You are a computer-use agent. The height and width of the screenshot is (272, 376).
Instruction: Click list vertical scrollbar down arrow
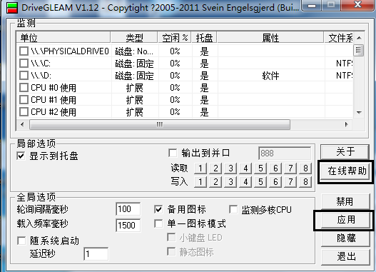point(359,112)
